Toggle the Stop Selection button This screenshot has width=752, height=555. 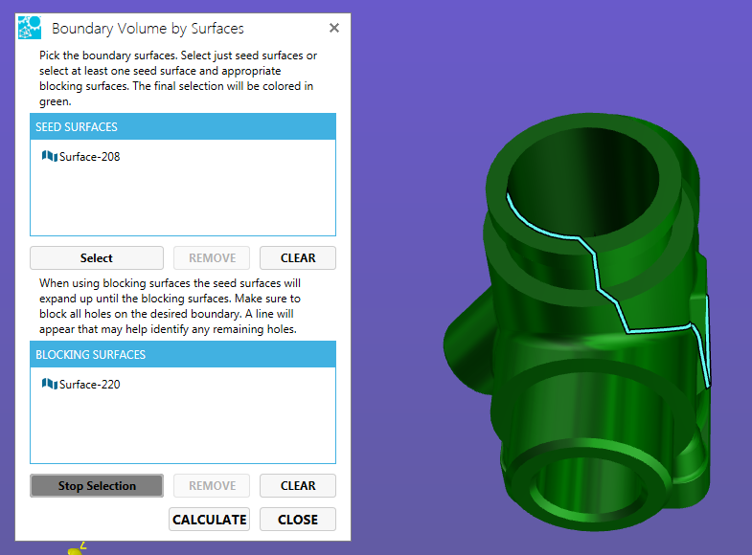pyautogui.click(x=97, y=485)
